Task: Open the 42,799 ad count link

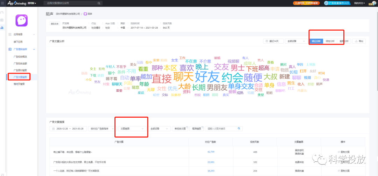Action: coord(211,152)
